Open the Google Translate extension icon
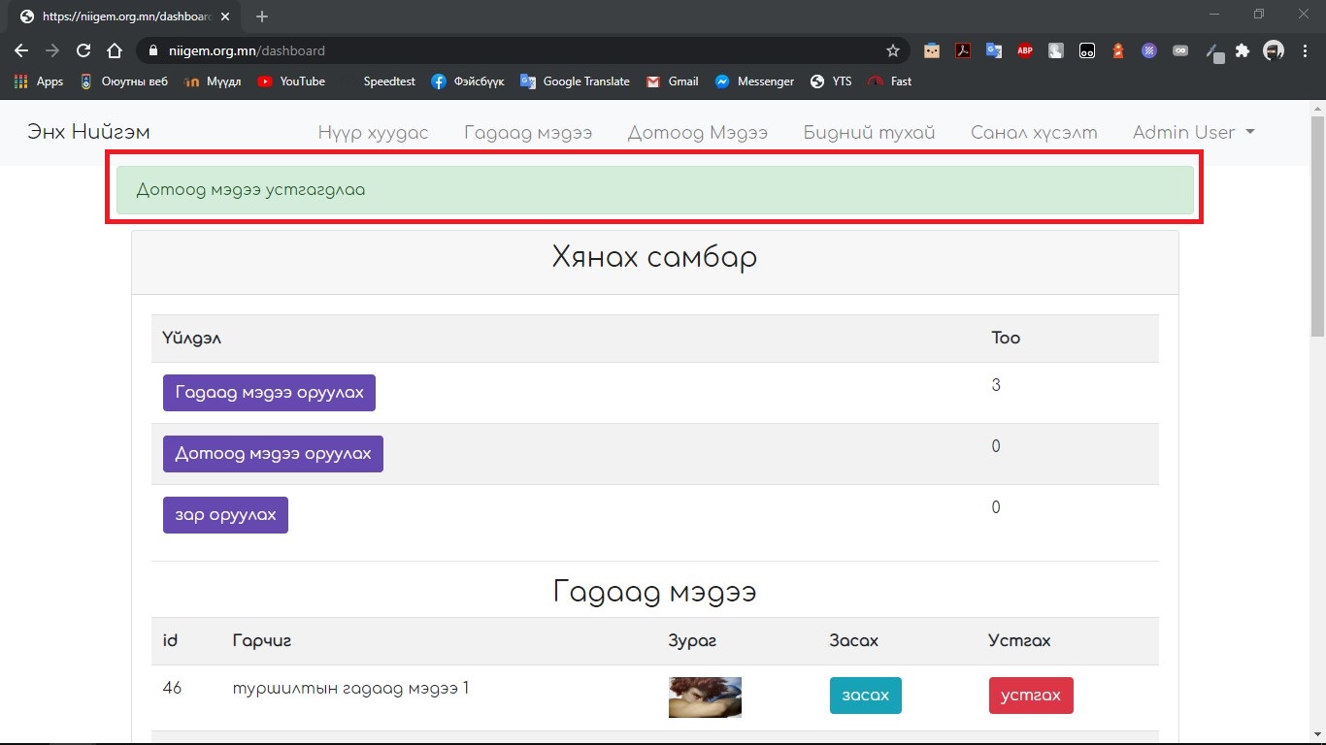The image size is (1326, 745). (x=994, y=50)
